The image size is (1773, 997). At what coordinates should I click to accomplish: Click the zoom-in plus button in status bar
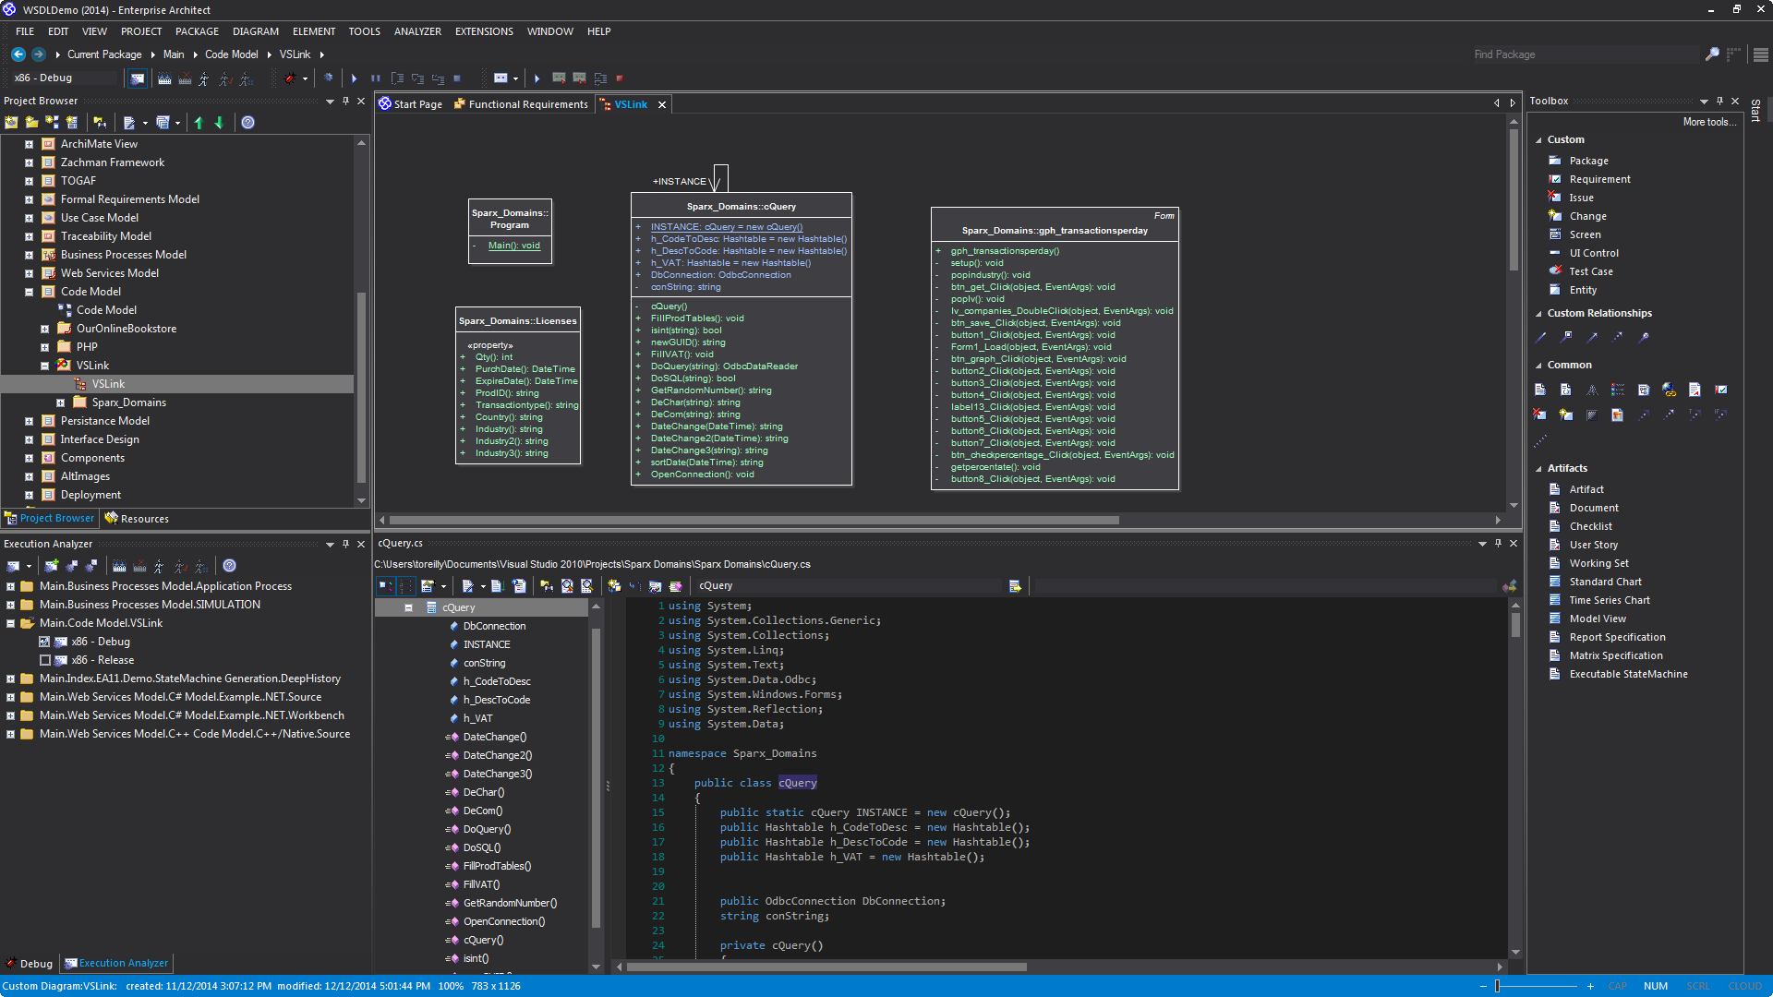click(x=1590, y=986)
